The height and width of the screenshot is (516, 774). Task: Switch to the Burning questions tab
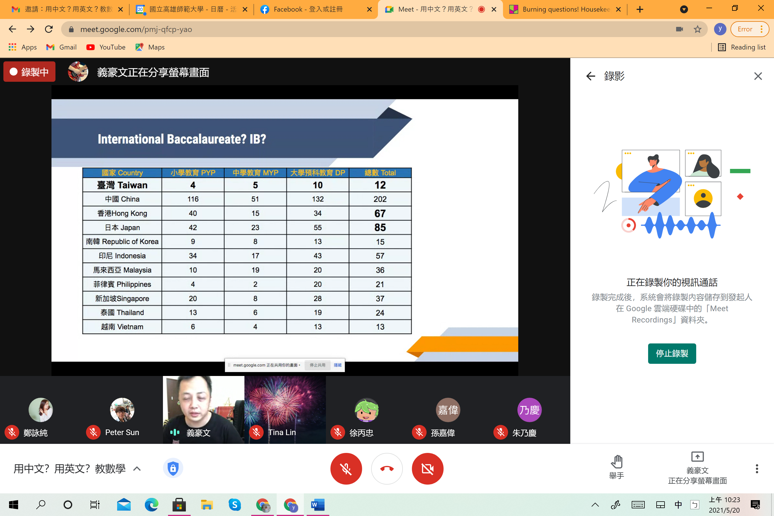[x=565, y=9]
